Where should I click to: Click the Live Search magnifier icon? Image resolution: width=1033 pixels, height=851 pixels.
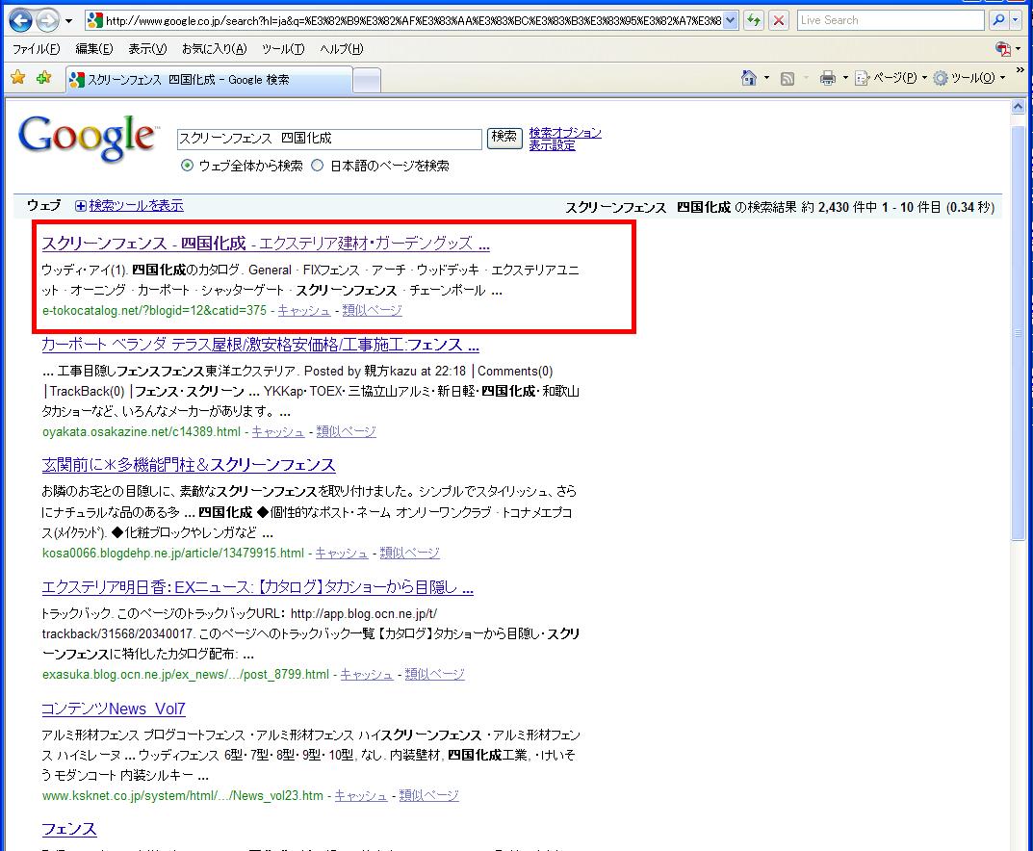pyautogui.click(x=998, y=20)
